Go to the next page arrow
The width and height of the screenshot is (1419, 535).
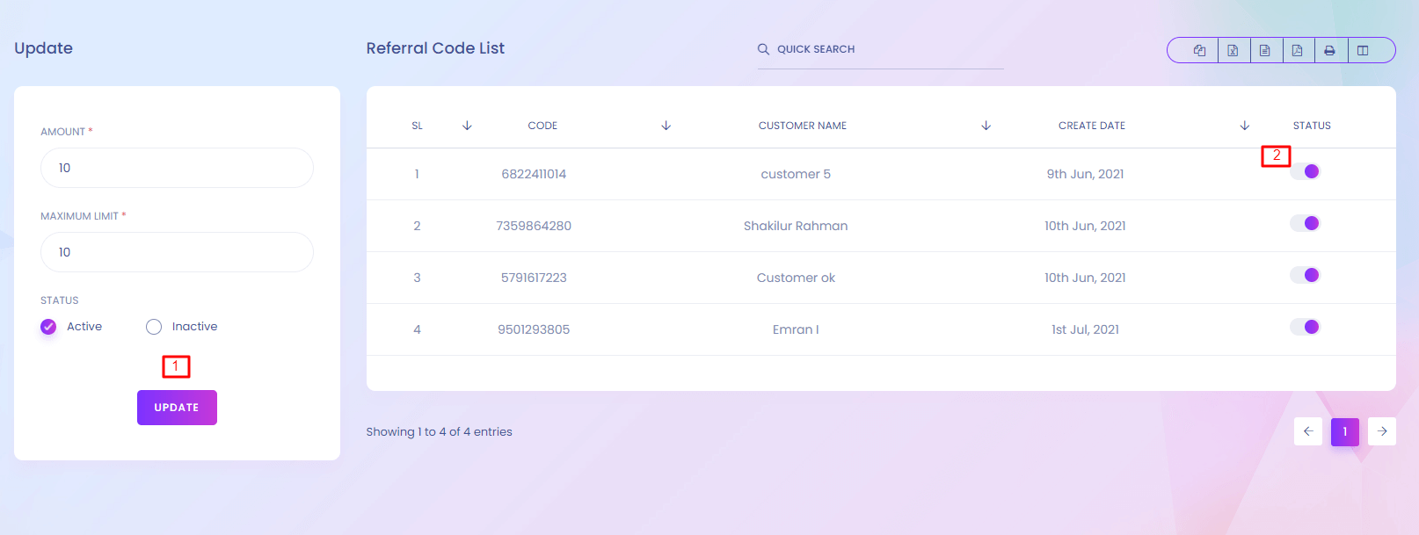pos(1382,431)
